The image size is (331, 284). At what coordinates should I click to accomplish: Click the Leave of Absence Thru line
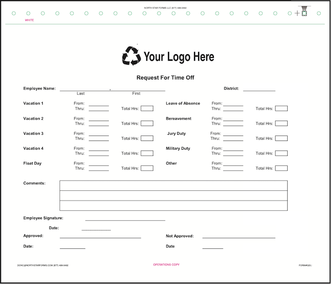[x=233, y=109]
